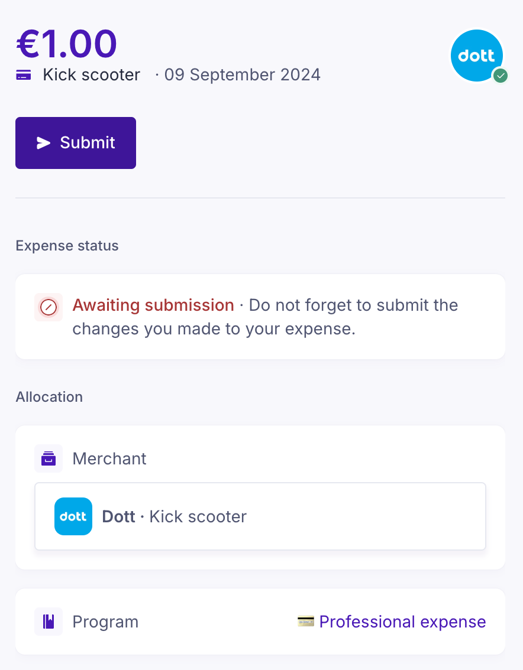523x670 pixels.
Task: Click the Kick scooter title text
Action: [x=92, y=75]
